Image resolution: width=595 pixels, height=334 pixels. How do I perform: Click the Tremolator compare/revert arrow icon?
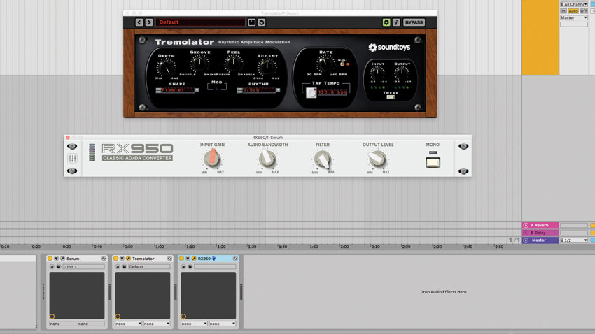(x=262, y=22)
